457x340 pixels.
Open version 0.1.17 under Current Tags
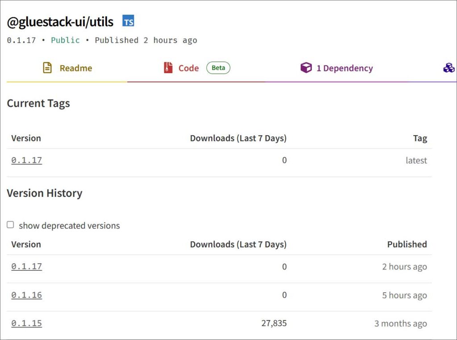coord(27,160)
